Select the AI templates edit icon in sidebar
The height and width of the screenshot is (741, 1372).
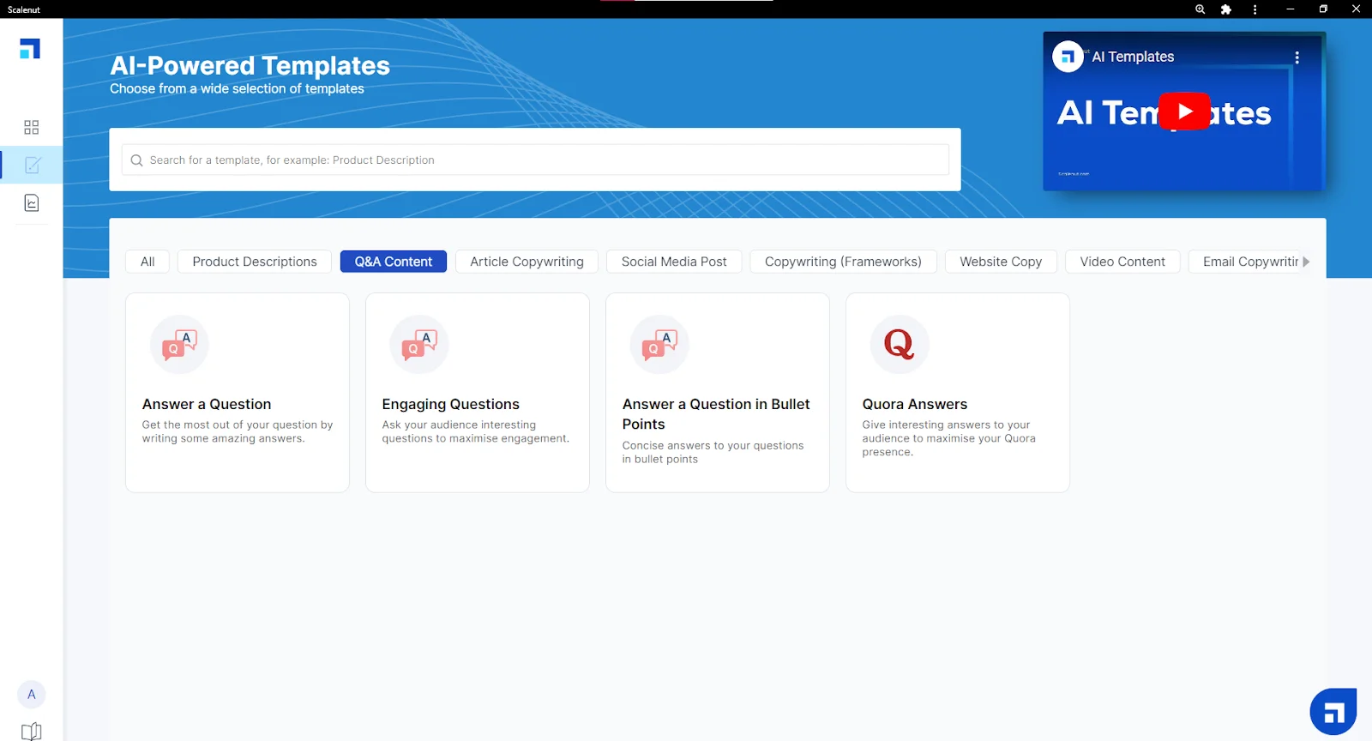click(x=33, y=165)
